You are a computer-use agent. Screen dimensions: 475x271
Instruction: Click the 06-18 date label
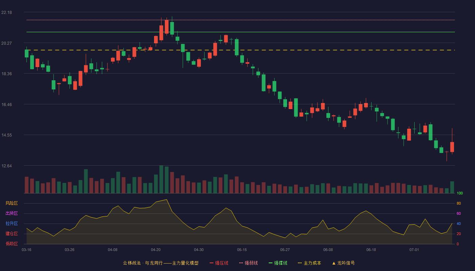(x=371, y=250)
